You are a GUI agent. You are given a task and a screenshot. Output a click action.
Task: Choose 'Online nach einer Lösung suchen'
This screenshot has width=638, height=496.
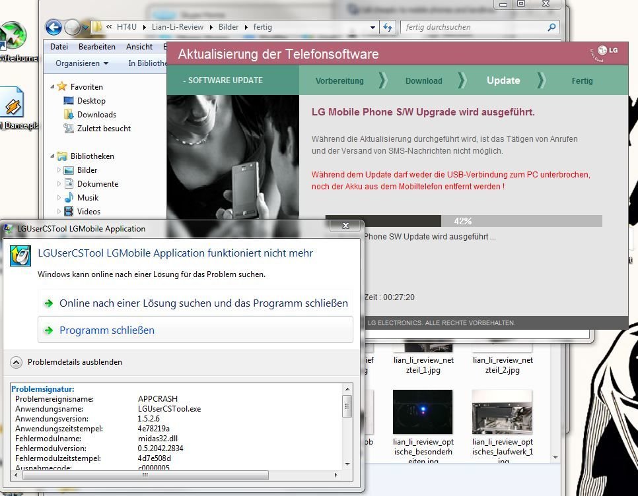pos(195,303)
